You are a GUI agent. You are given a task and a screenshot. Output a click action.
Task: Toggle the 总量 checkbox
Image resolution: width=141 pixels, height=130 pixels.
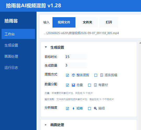(x=67, y=85)
